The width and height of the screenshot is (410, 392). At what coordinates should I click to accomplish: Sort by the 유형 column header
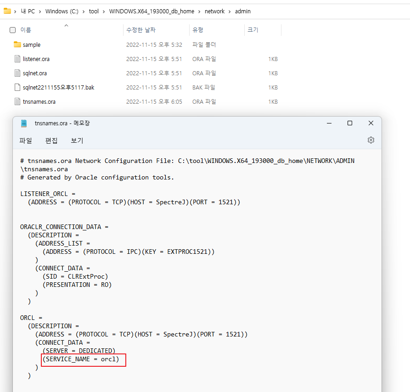coord(198,30)
